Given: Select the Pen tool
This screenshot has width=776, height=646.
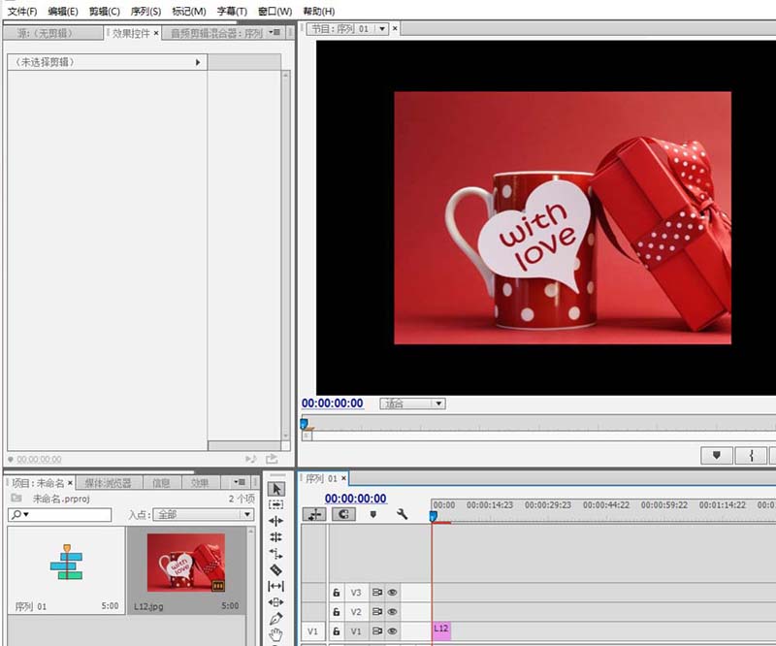Looking at the screenshot, I should (x=276, y=618).
